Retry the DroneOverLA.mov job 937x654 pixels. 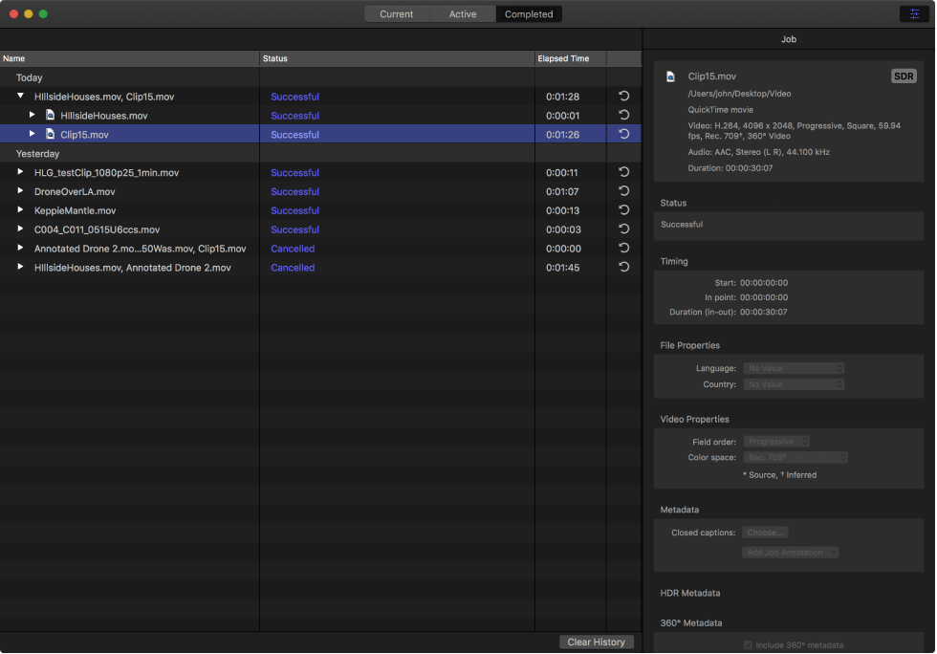pos(622,191)
